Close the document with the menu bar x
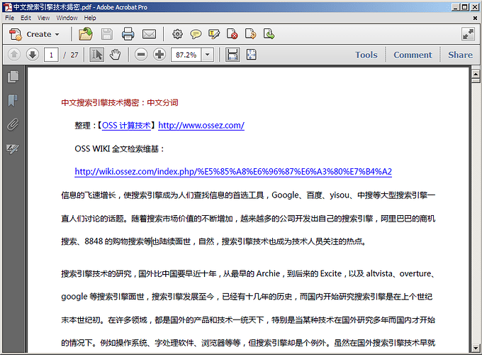The height and width of the screenshot is (355, 482). tap(475, 18)
